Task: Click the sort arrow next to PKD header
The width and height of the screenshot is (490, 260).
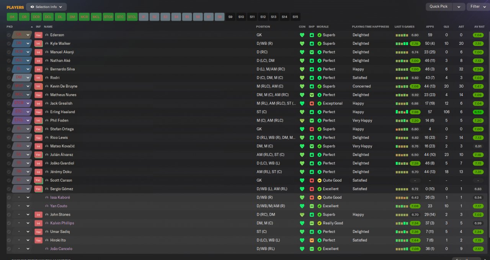Action: coord(32,27)
